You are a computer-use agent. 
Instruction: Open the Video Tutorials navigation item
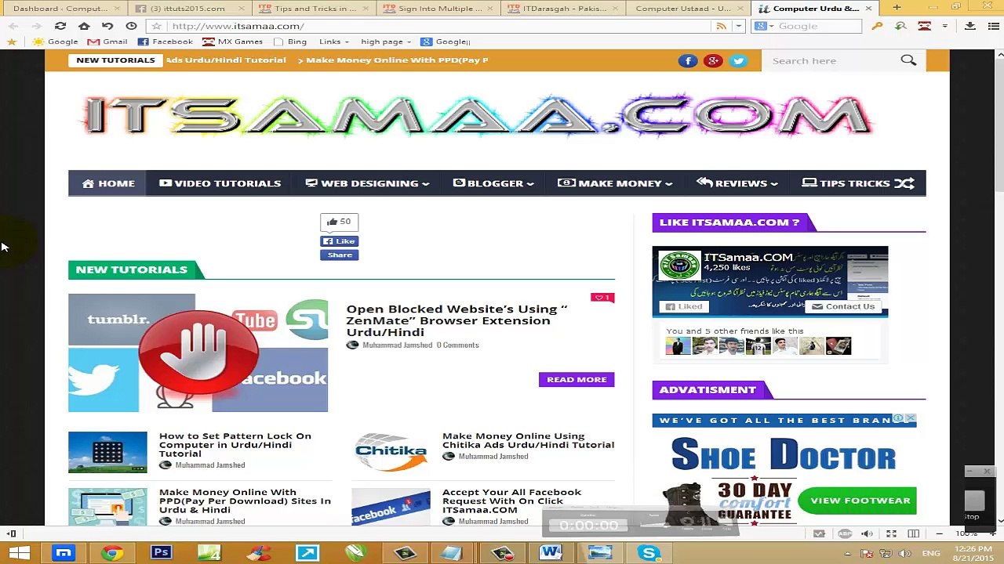point(220,183)
